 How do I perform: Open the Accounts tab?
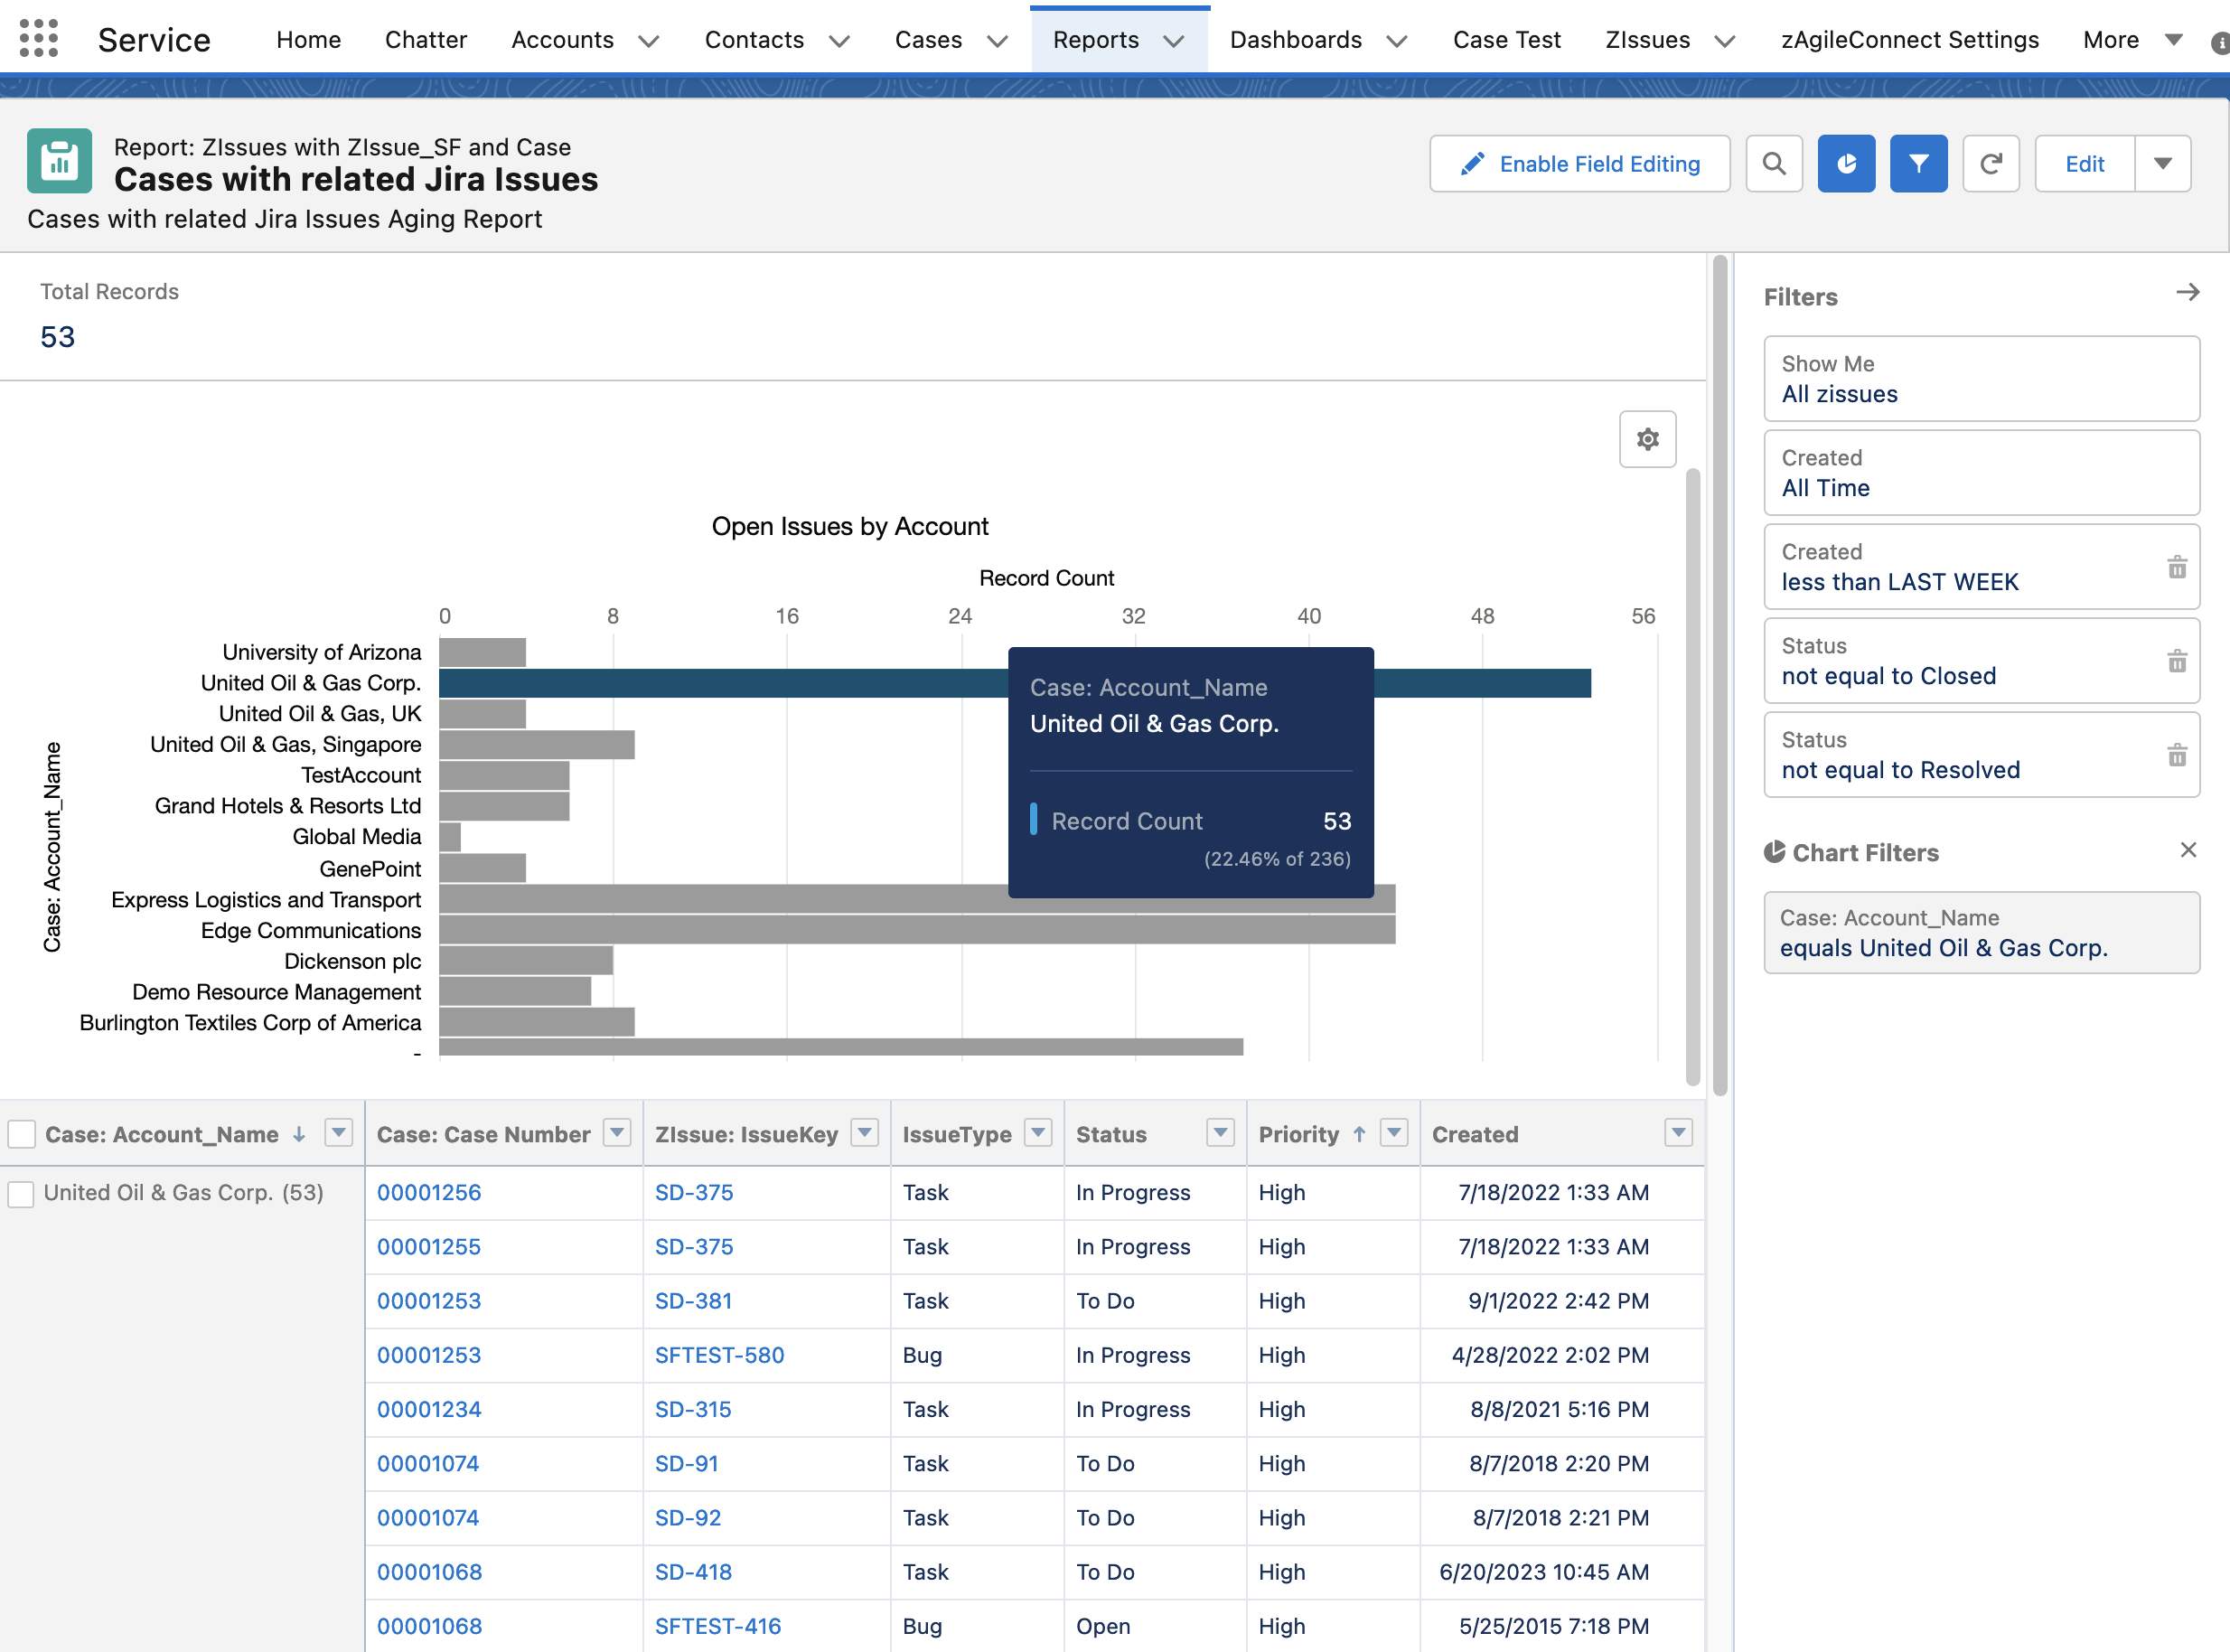[562, 40]
